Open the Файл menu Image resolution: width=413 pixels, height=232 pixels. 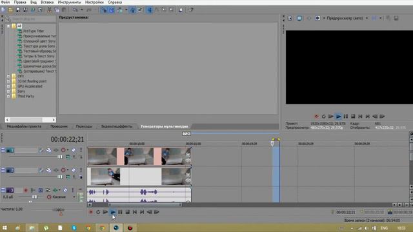point(5,2)
